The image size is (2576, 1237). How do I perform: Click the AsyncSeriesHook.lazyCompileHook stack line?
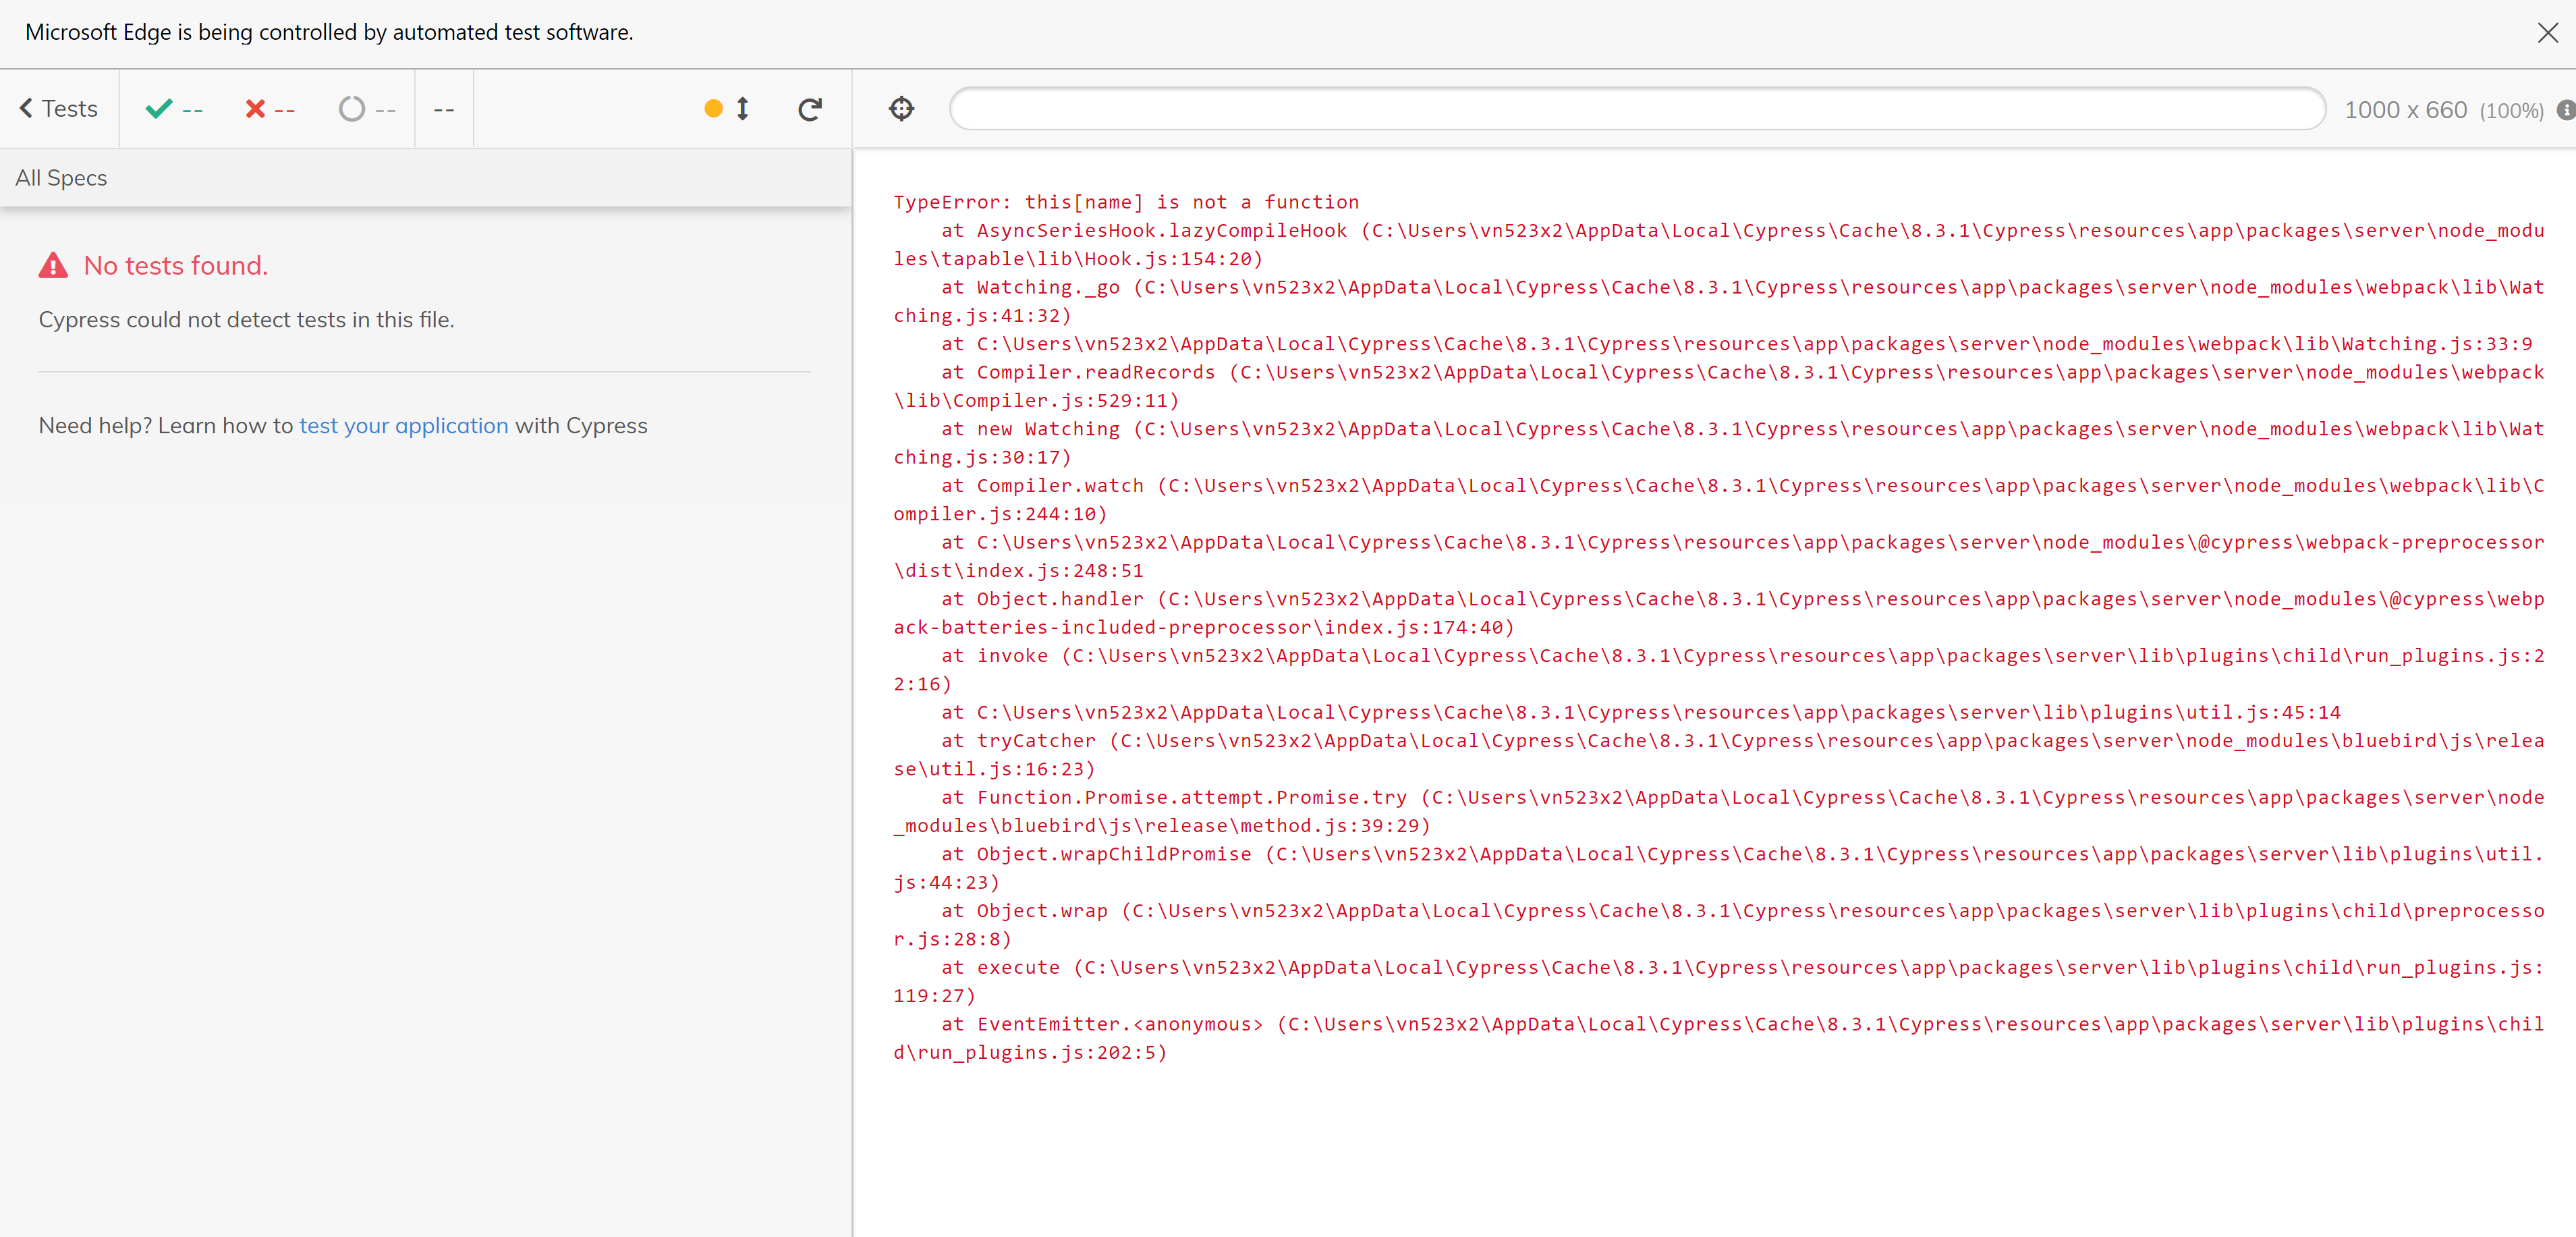pyautogui.click(x=1718, y=245)
